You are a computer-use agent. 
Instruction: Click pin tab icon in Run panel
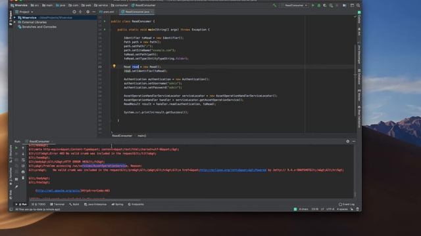click(16, 186)
